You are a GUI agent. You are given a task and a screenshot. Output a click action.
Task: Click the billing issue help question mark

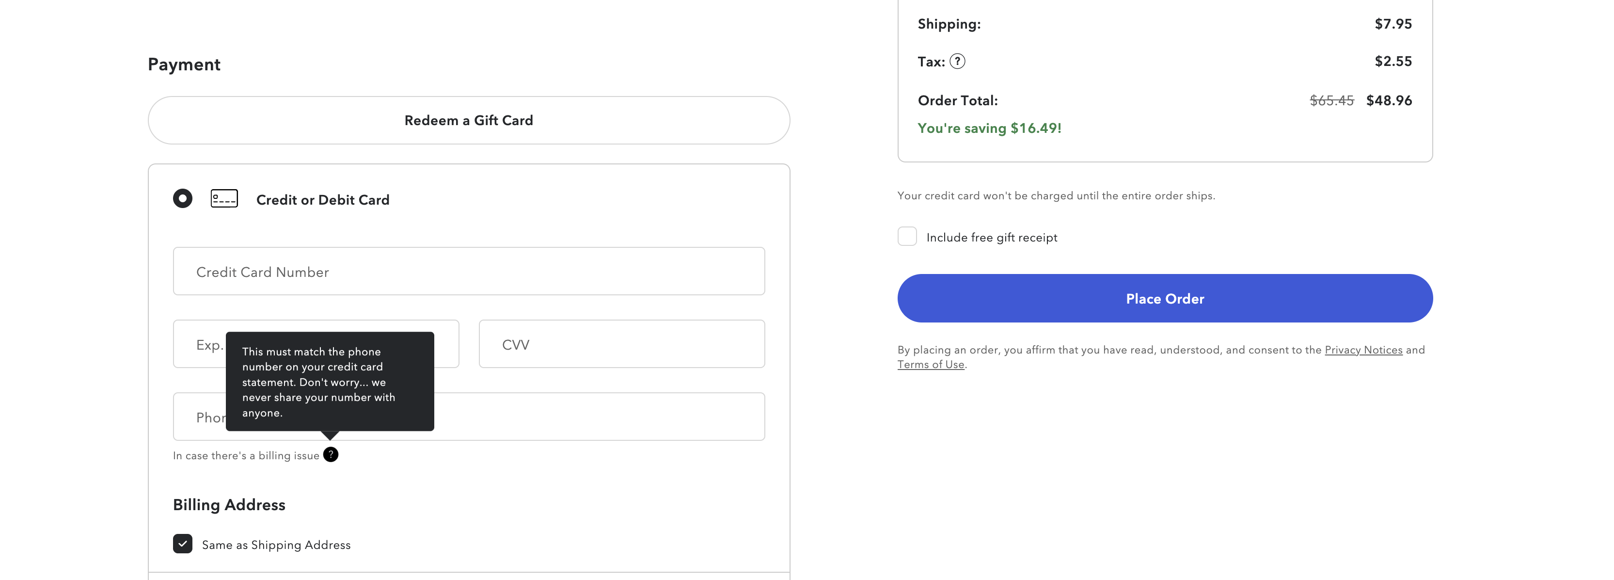tap(331, 454)
